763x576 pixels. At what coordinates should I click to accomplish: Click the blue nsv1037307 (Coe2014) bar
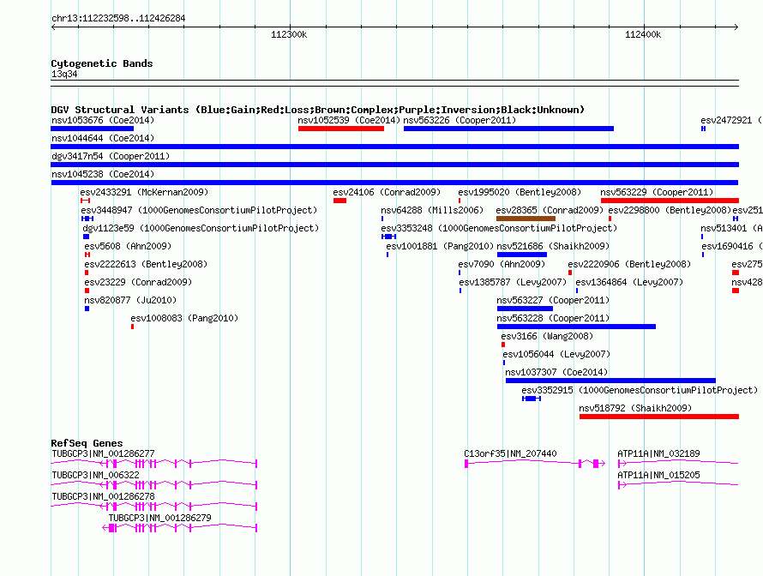coord(610,381)
